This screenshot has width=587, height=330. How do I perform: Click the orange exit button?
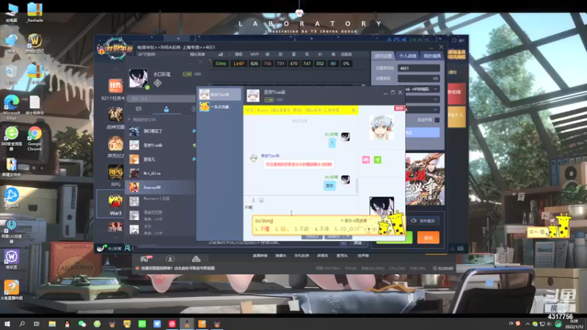(x=428, y=238)
